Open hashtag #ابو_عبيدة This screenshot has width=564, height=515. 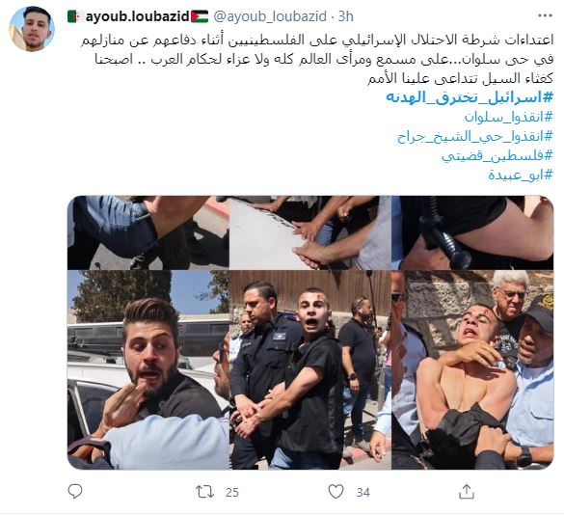pos(521,175)
